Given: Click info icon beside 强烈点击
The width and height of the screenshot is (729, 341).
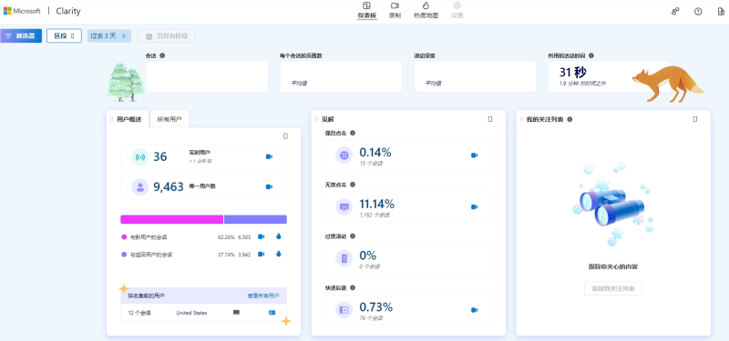Looking at the screenshot, I should pyautogui.click(x=353, y=133).
